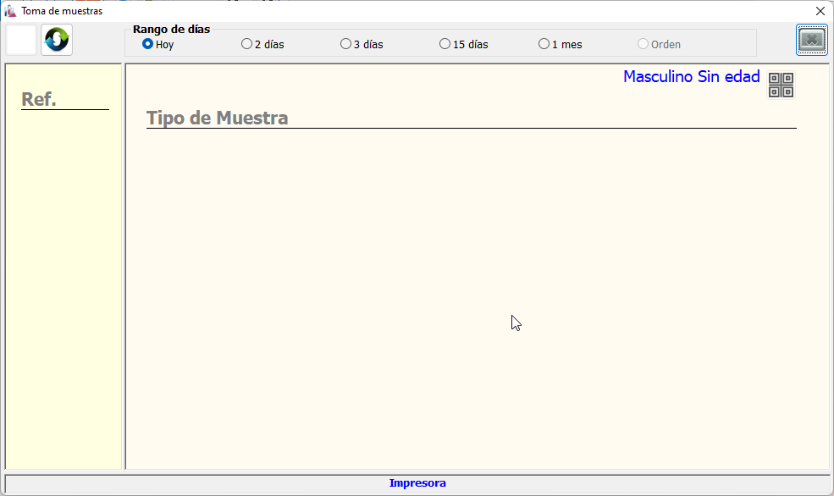Click the gray exit button with X
This screenshot has height=496, width=834.
(x=812, y=40)
